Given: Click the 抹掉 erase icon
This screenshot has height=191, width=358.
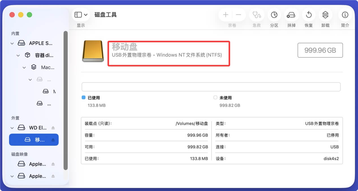Looking at the screenshot, I should pos(291,15).
